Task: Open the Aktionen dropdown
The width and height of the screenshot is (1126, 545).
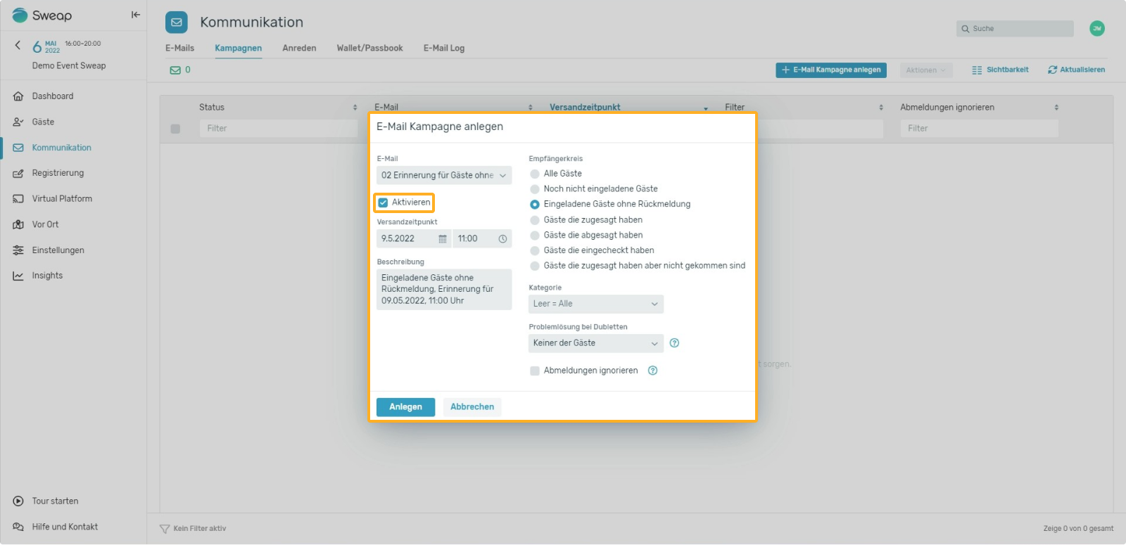Action: coord(925,70)
